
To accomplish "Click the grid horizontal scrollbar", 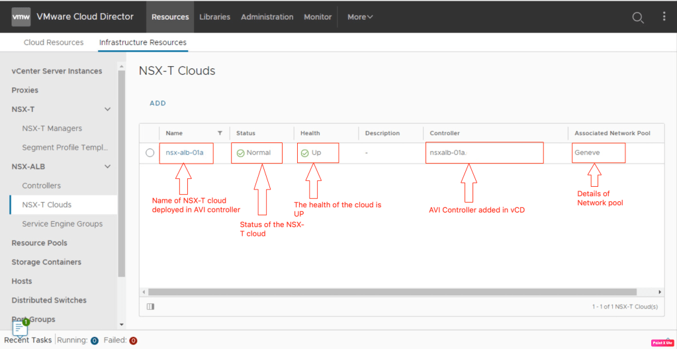I will tap(392, 292).
